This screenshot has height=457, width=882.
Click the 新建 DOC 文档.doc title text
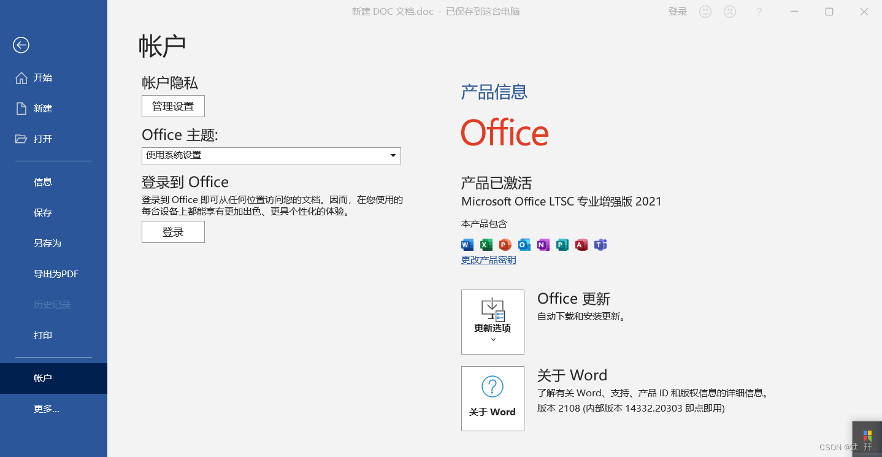pos(393,12)
